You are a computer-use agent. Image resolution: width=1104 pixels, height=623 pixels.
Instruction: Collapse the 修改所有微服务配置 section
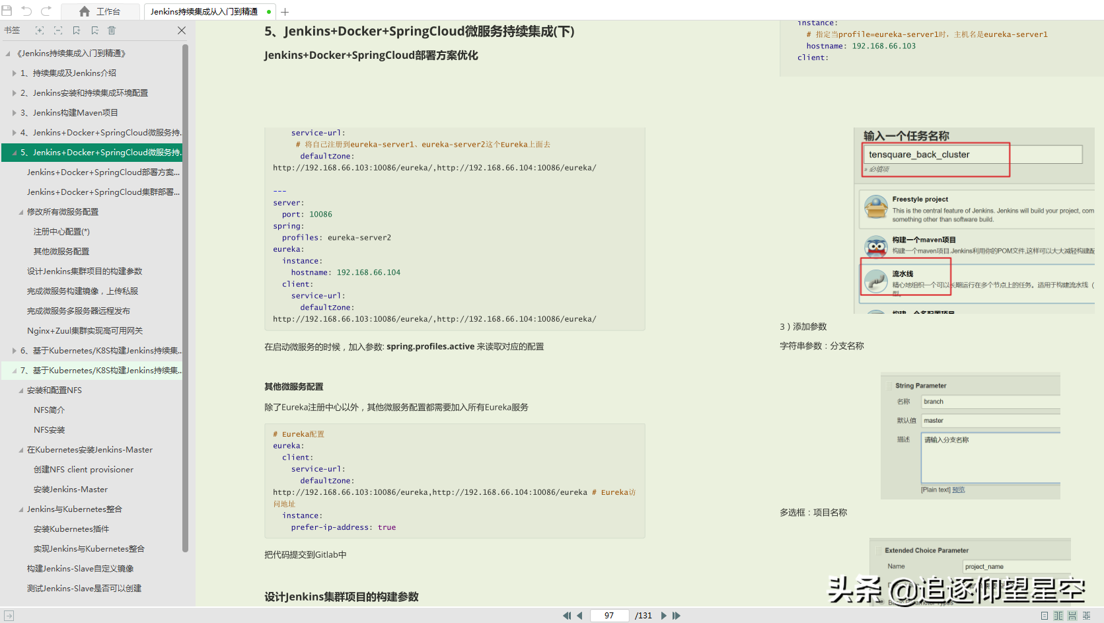coord(21,212)
